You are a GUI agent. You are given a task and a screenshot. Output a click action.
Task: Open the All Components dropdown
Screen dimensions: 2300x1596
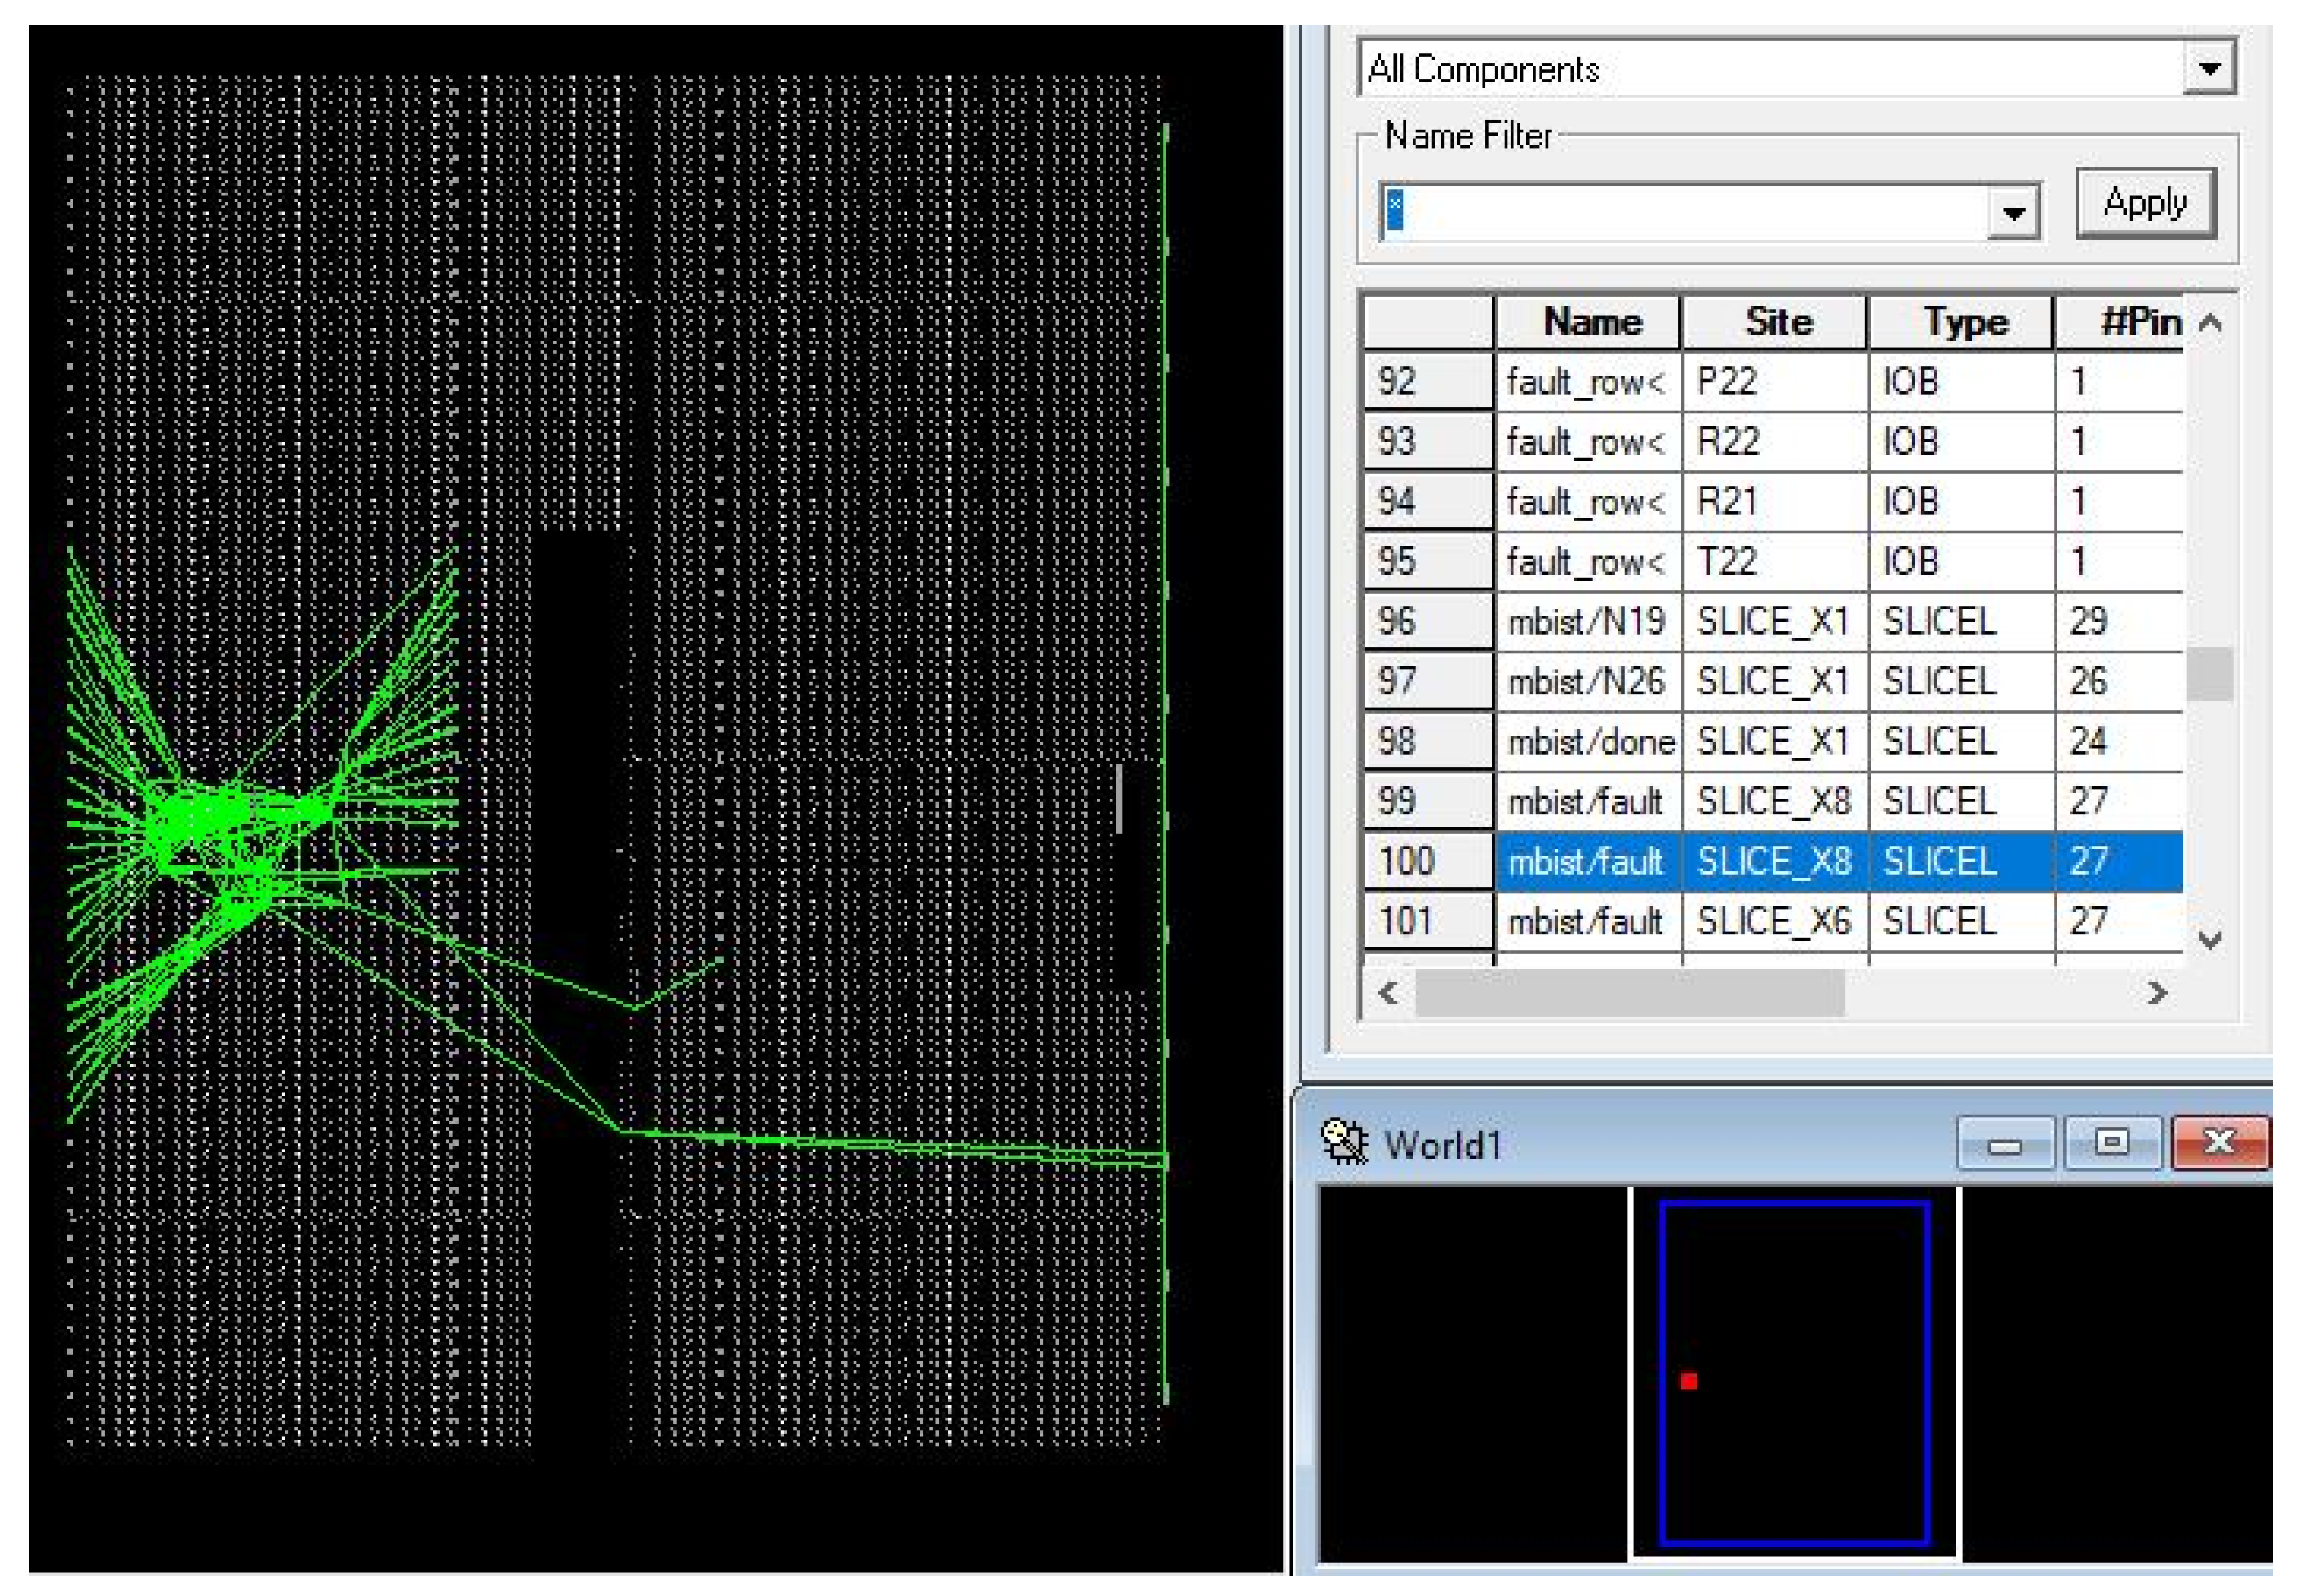(2210, 68)
